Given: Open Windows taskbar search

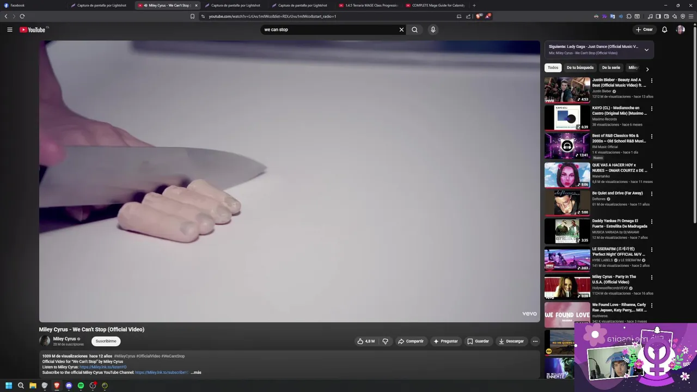Looking at the screenshot, I should [21, 385].
